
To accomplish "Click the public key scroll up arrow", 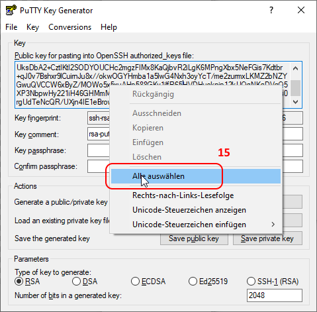I will (x=295, y=68).
